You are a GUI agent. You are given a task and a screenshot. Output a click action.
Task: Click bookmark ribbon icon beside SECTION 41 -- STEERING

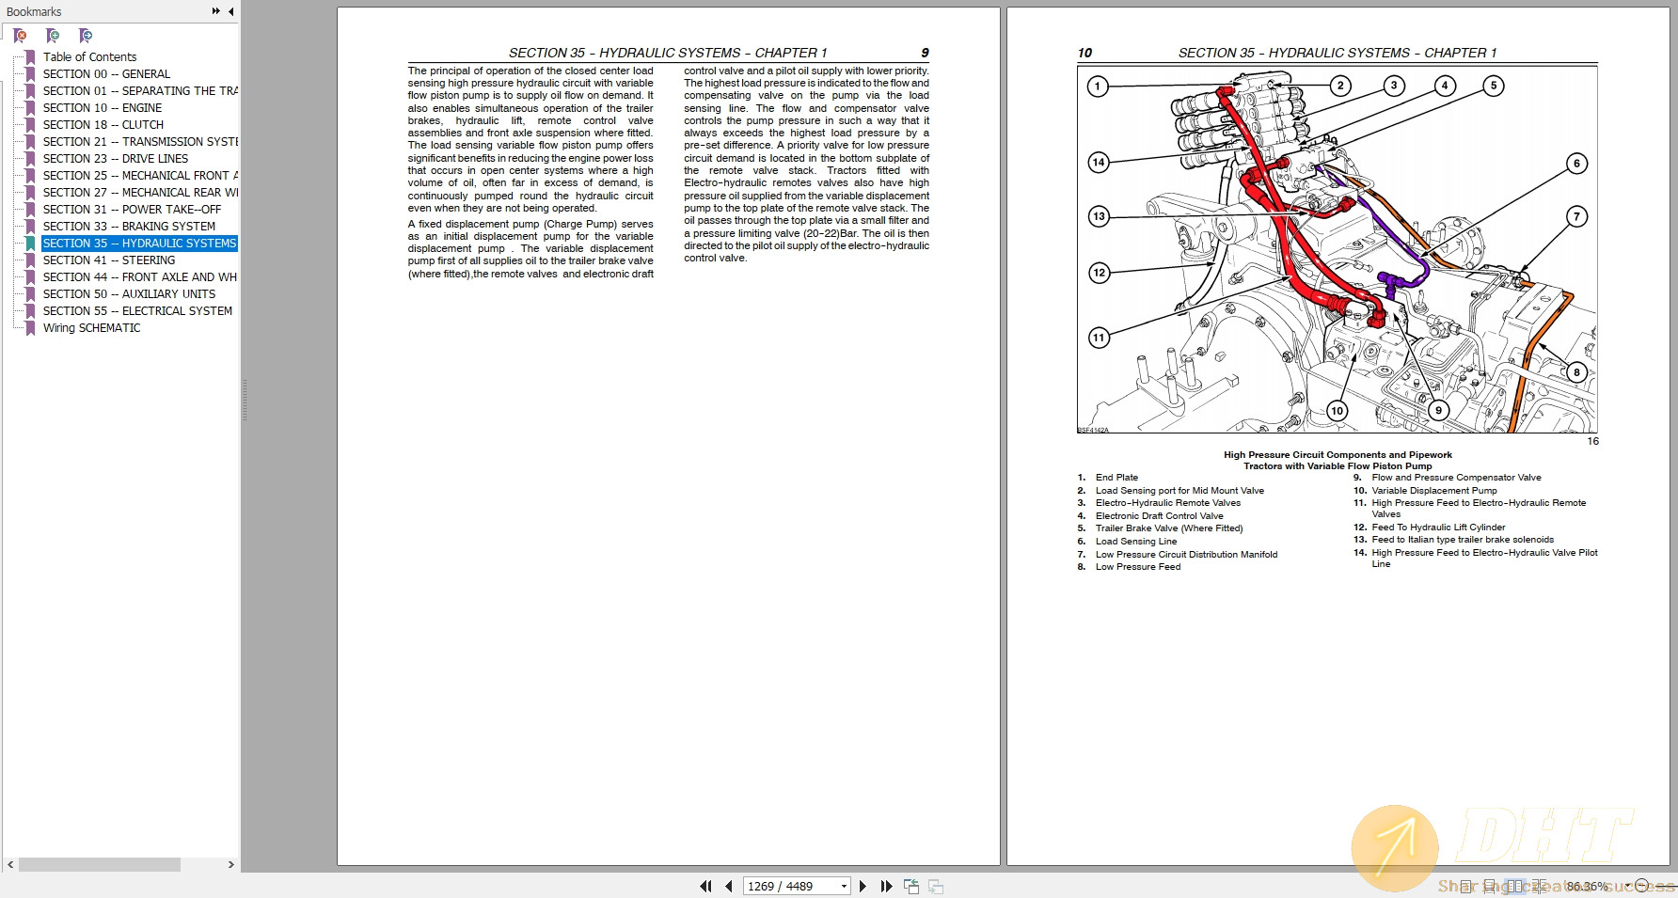pos(30,260)
